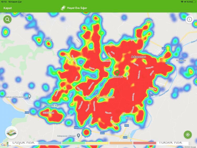Viewport: 197px width, 148px height.
Task: Tap the Sakarya location pin
Action: tap(117, 72)
